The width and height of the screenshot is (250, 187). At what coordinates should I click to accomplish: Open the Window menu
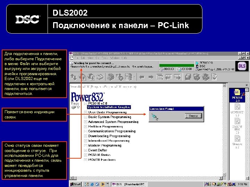pyautogui.click(x=115, y=58)
